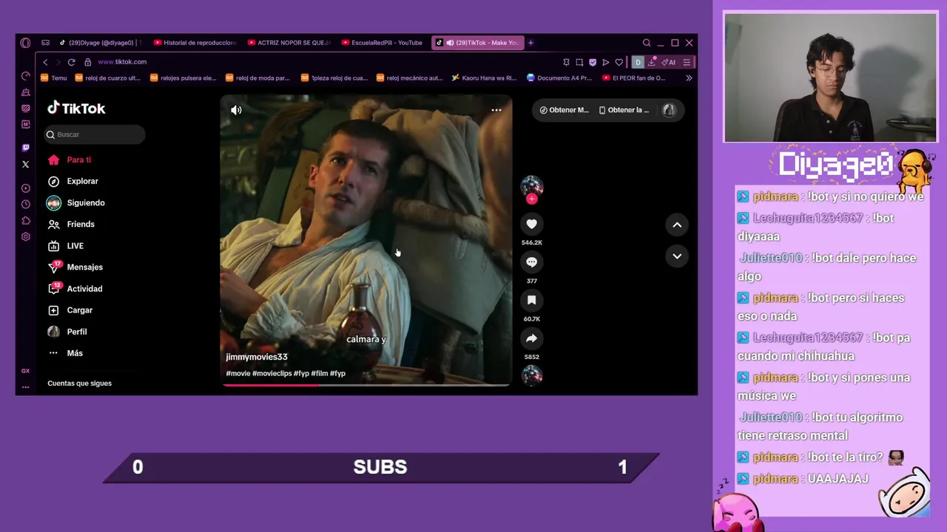Go to next video with down chevron
The height and width of the screenshot is (532, 947).
point(677,256)
